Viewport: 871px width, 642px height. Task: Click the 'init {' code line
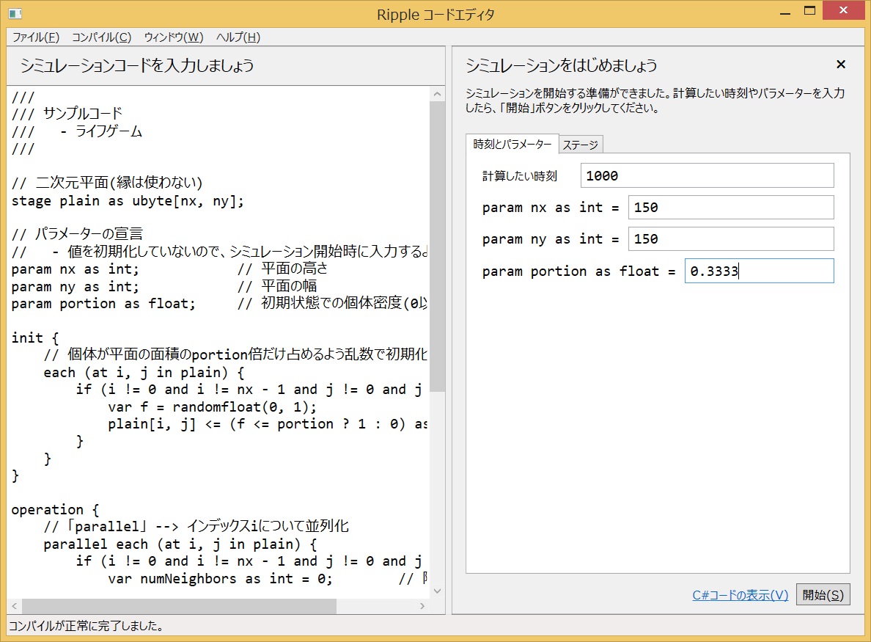35,338
